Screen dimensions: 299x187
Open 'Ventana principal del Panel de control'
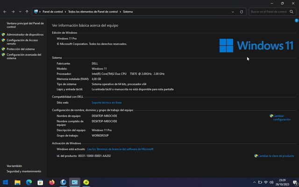point(25,25)
